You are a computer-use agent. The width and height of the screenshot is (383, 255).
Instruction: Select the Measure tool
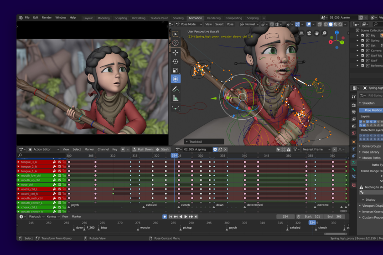tap(176, 98)
